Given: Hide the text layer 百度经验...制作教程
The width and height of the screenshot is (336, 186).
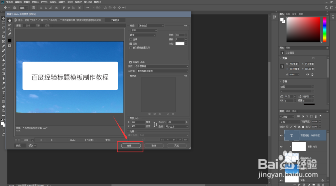Looking at the screenshot, I should point(281,135).
